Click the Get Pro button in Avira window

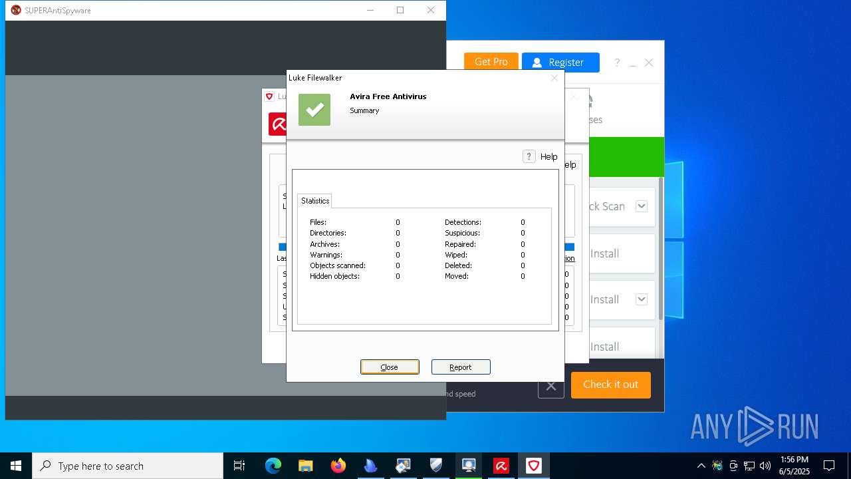pos(491,62)
